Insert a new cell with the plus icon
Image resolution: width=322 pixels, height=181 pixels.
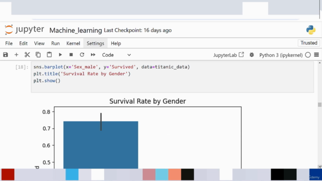[x=17, y=55]
